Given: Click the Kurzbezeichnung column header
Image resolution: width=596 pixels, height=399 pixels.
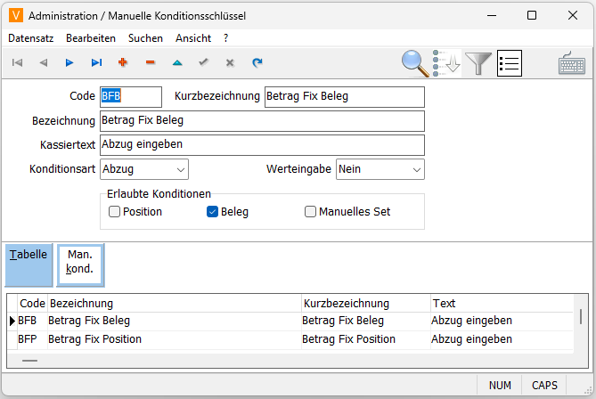Looking at the screenshot, I should coord(365,303).
